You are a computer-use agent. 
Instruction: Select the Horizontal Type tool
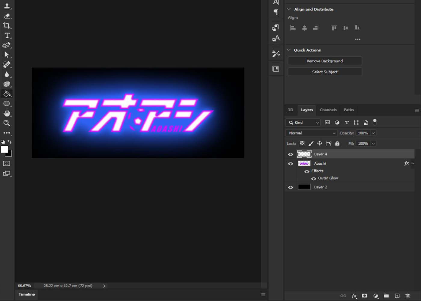coord(7,36)
